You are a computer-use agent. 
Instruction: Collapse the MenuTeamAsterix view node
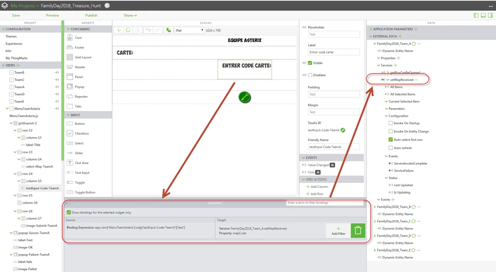point(7,109)
